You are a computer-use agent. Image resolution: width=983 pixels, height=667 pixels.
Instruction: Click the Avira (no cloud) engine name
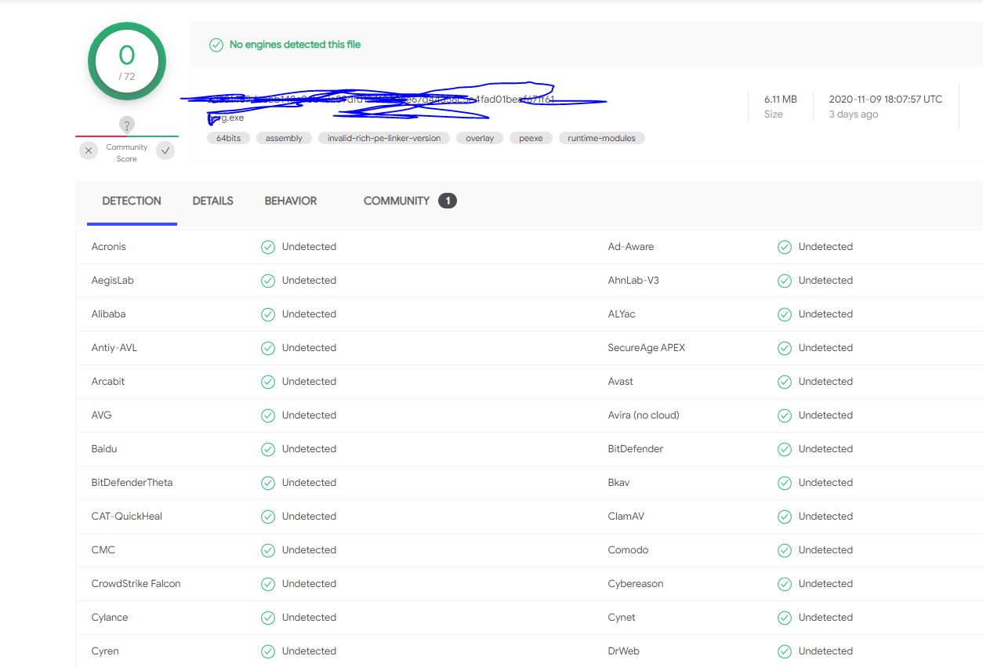point(644,415)
